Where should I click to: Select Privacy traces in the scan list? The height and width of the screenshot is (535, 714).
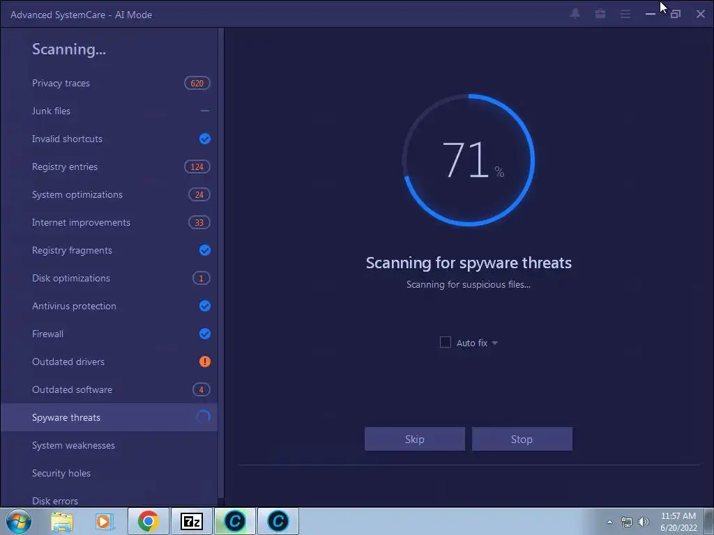109,84
